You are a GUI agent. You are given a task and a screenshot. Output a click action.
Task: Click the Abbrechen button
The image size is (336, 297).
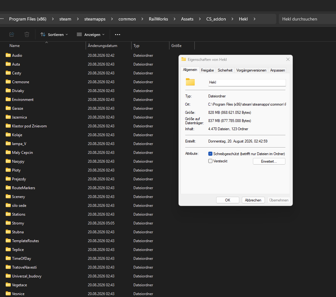tap(253, 200)
